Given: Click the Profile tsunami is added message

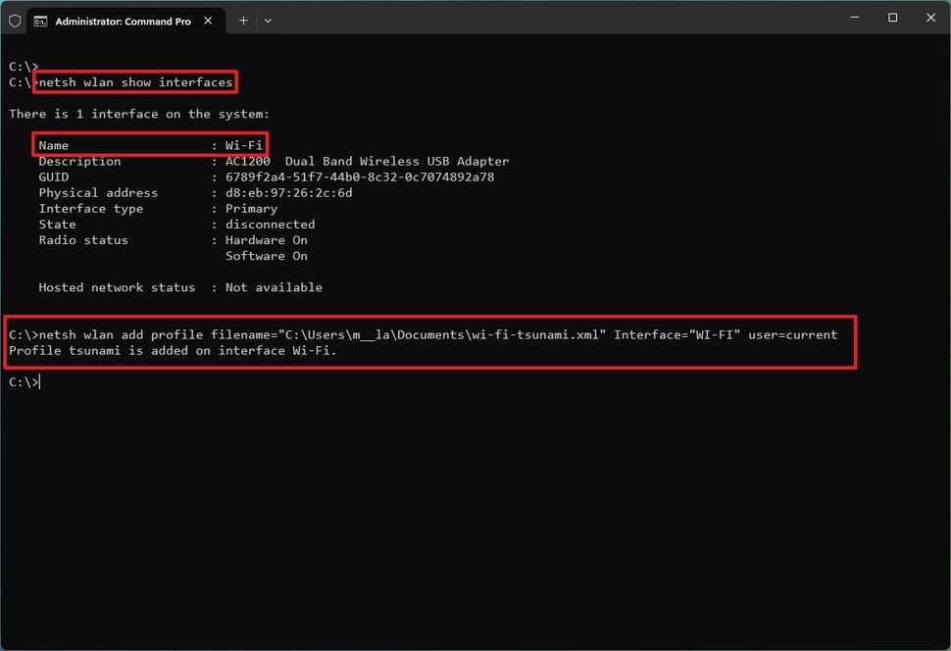Looking at the screenshot, I should [174, 350].
